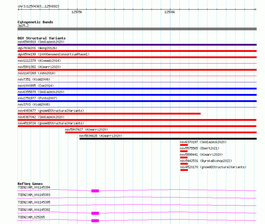Select the nsv1112379 (Alsmadi2014) label

click(x=39, y=61)
